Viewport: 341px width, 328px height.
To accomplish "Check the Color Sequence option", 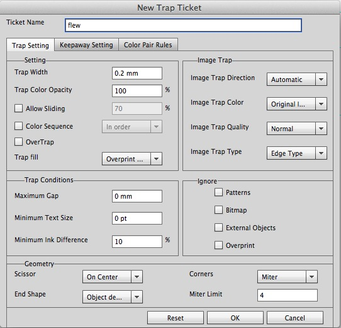I will click(x=18, y=126).
